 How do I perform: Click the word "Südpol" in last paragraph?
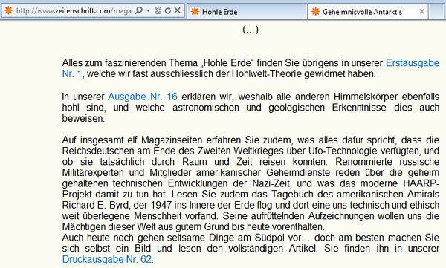click(x=269, y=238)
